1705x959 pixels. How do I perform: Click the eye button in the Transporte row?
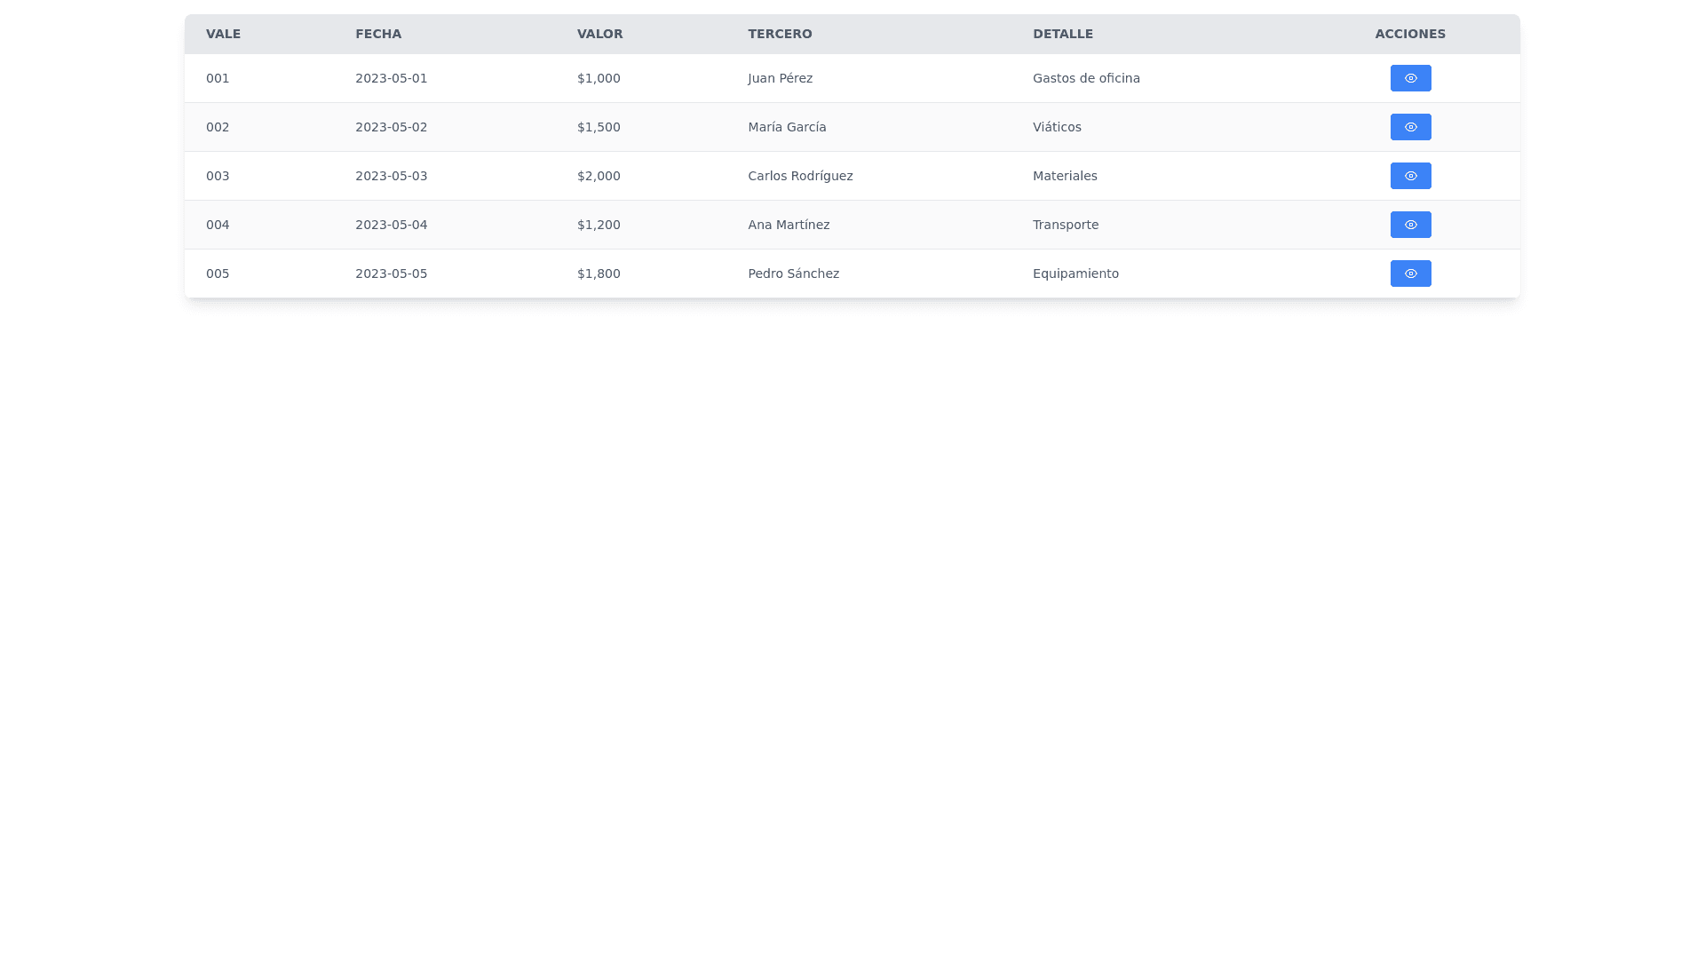1410,225
